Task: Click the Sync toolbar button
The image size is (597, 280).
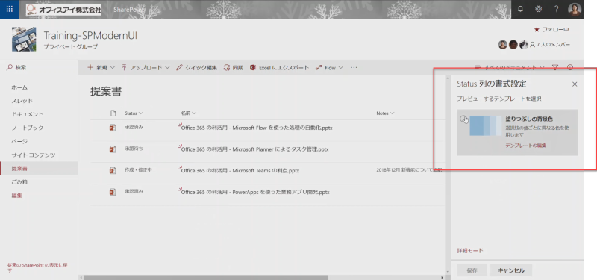Action: coord(234,68)
